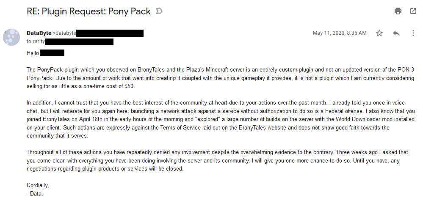Click the redacted recipient address block
The height and width of the screenshot is (204, 423).
79,41
